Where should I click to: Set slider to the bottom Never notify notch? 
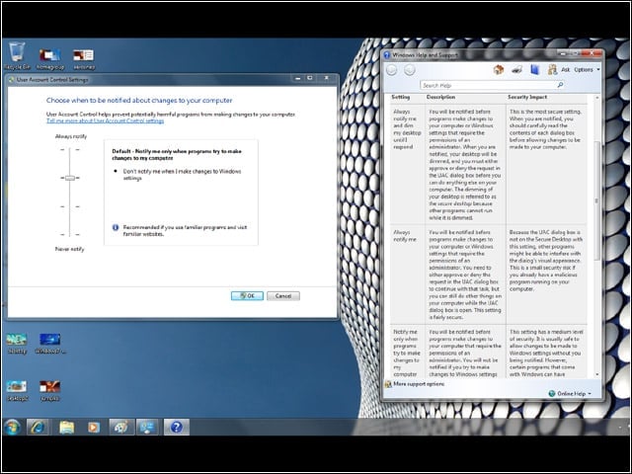pyautogui.click(x=70, y=234)
